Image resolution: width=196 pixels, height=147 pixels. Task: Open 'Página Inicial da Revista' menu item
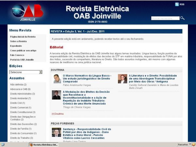click(23, 37)
